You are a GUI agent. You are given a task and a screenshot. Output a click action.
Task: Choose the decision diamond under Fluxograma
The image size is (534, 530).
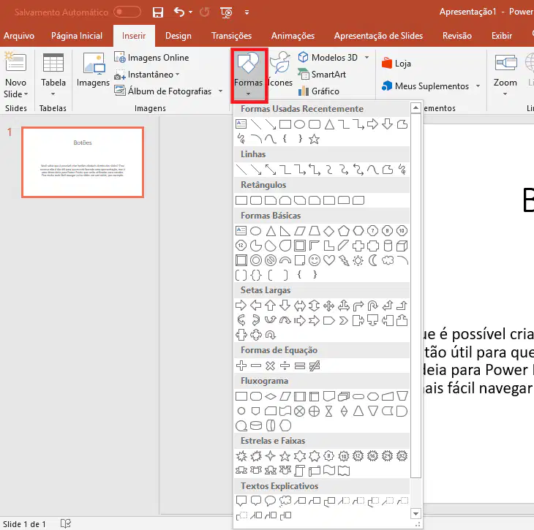click(271, 396)
